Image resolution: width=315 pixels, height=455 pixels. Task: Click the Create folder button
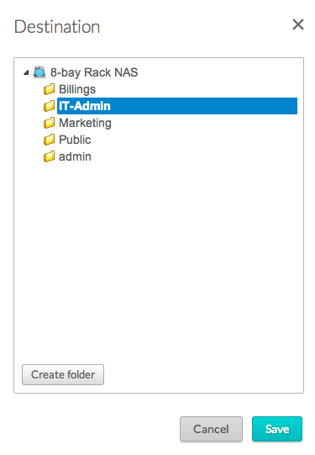pyautogui.click(x=63, y=374)
